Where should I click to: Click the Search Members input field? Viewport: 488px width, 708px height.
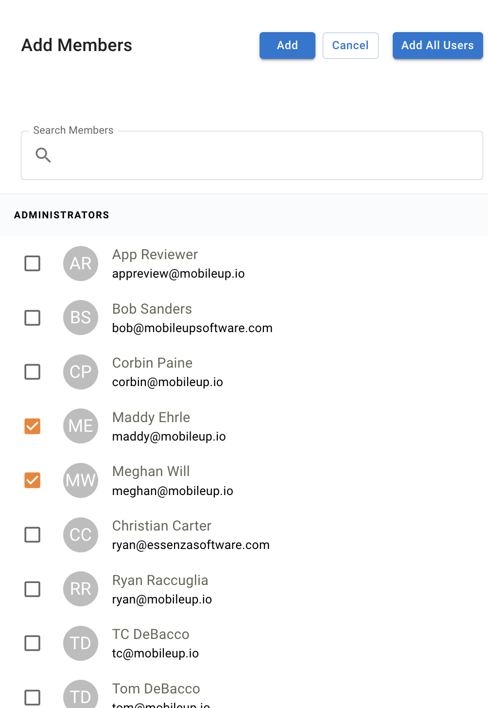coord(252,155)
